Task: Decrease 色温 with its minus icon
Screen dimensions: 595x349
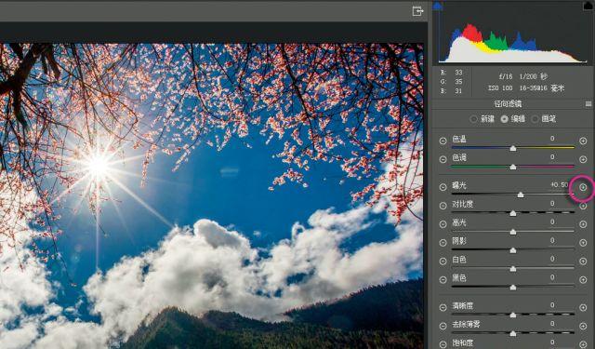Action: (x=443, y=141)
